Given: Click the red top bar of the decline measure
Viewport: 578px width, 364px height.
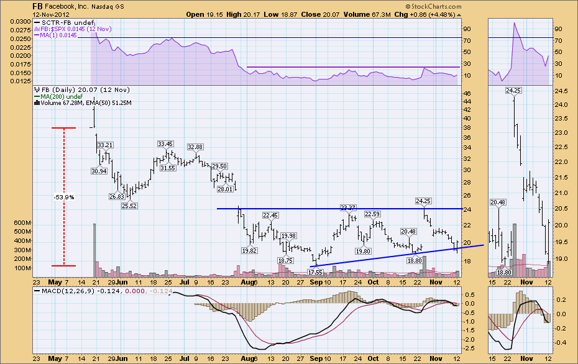Looking at the screenshot, I should click(x=63, y=128).
